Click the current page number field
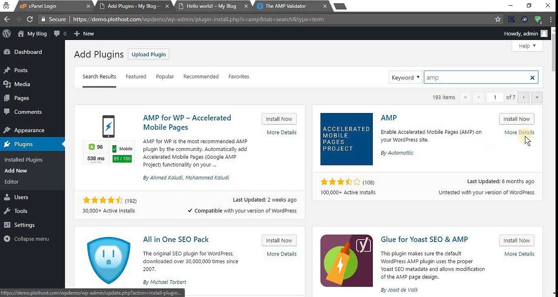Image resolution: width=558 pixels, height=297 pixels. (x=495, y=97)
